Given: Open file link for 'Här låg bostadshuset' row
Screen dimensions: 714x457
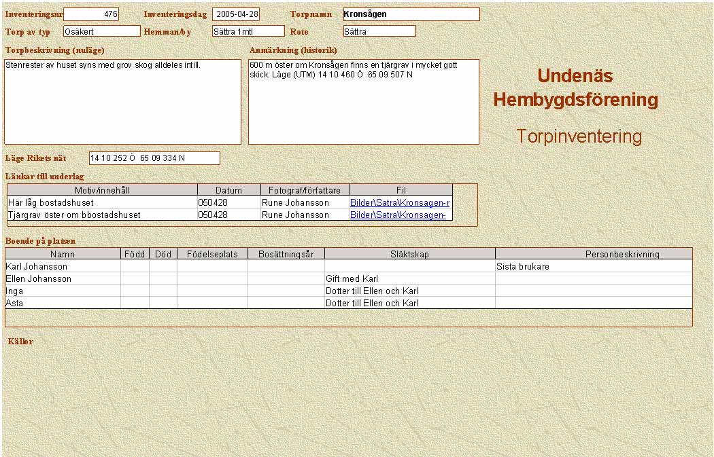Looking at the screenshot, I should coord(400,202).
